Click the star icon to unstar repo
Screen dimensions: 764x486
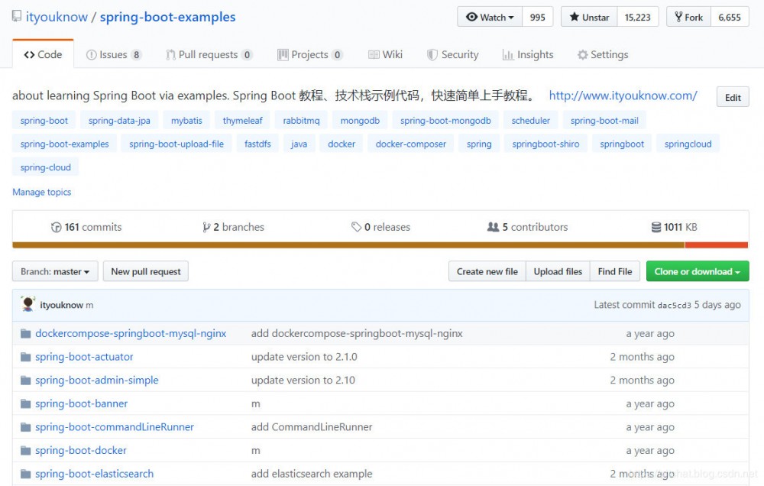pos(574,16)
